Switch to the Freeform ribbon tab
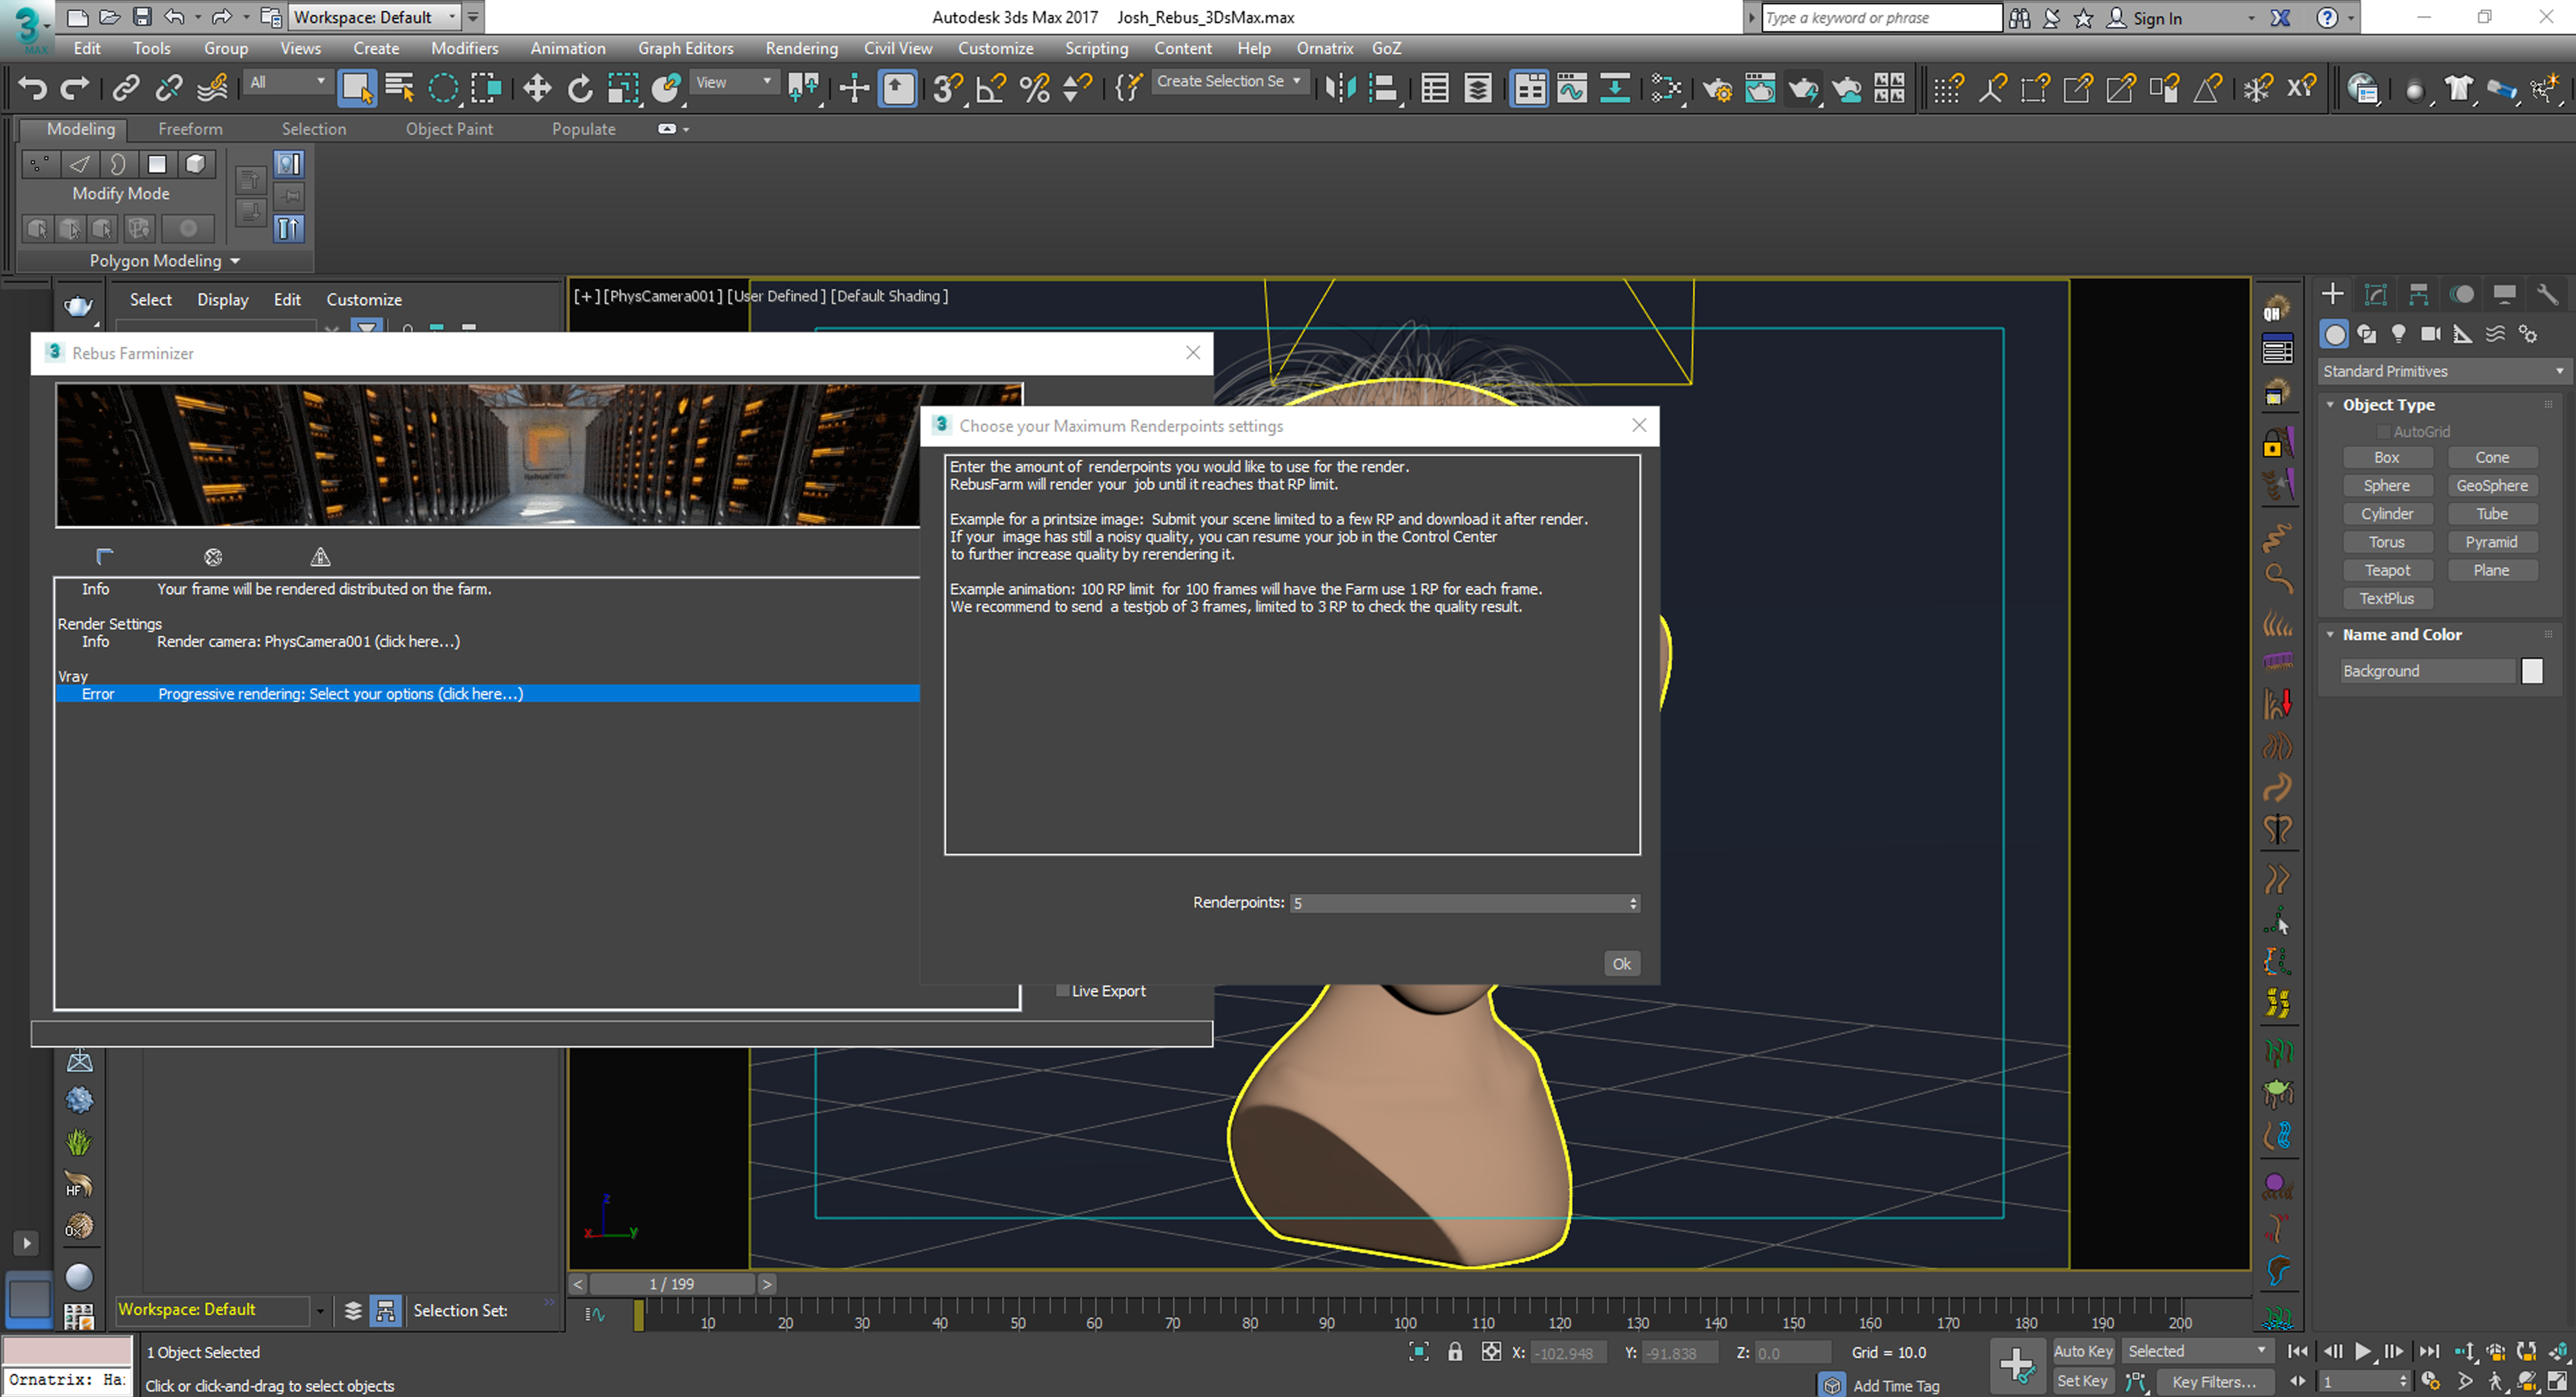 point(190,129)
